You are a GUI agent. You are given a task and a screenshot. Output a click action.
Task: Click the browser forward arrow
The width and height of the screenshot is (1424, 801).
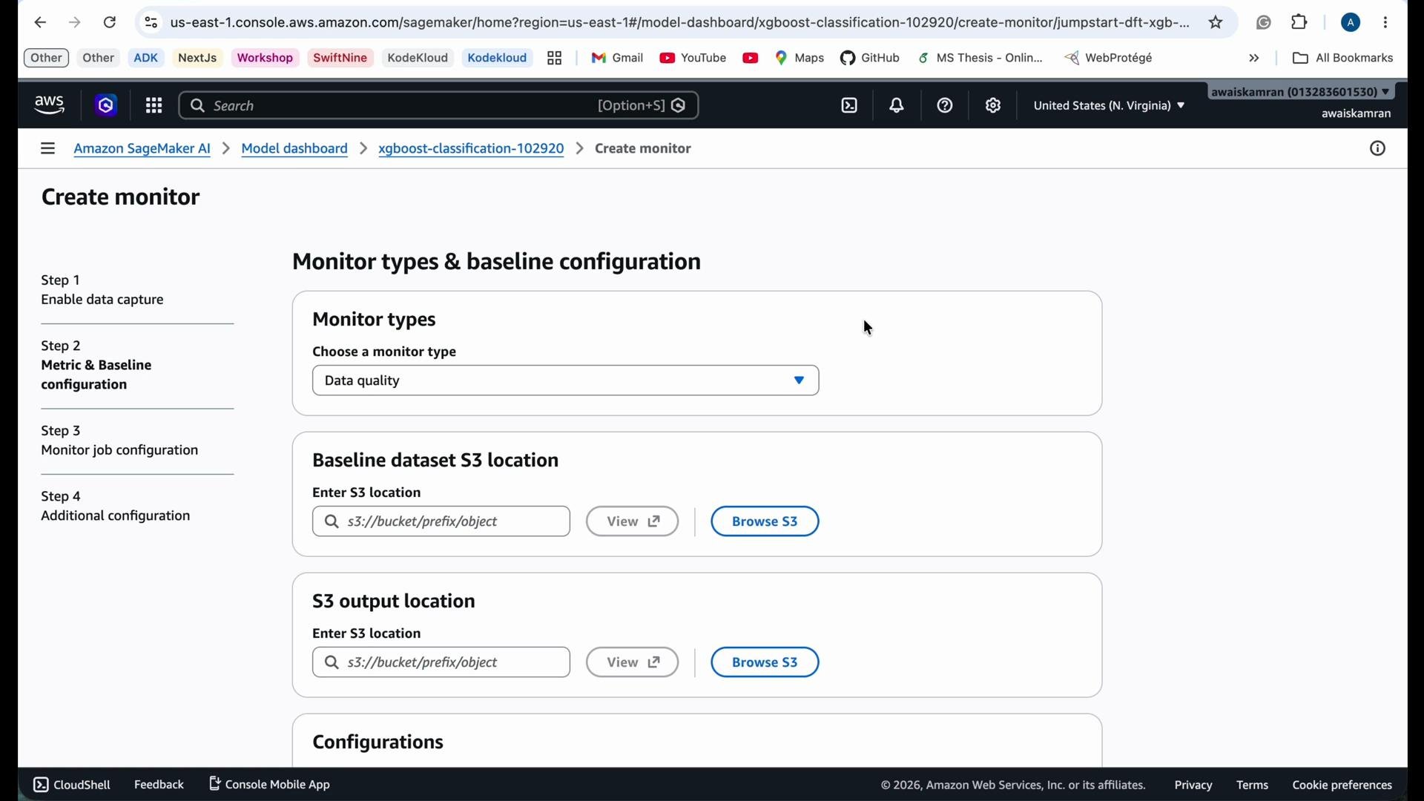(75, 23)
